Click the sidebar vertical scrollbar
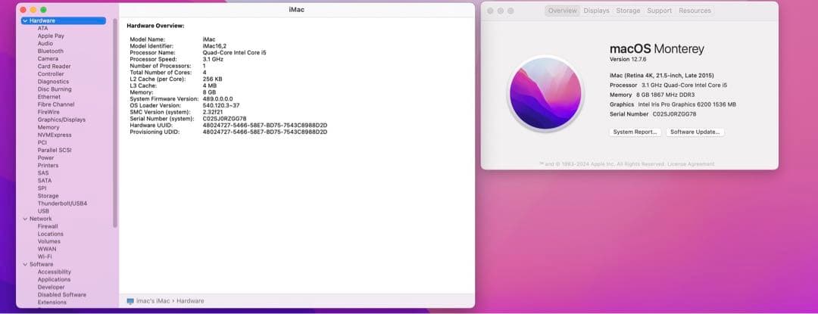This screenshot has width=818, height=314. [x=115, y=121]
